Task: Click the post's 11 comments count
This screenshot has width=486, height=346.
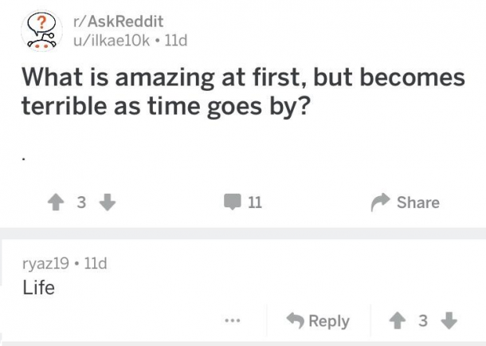Action: [255, 202]
